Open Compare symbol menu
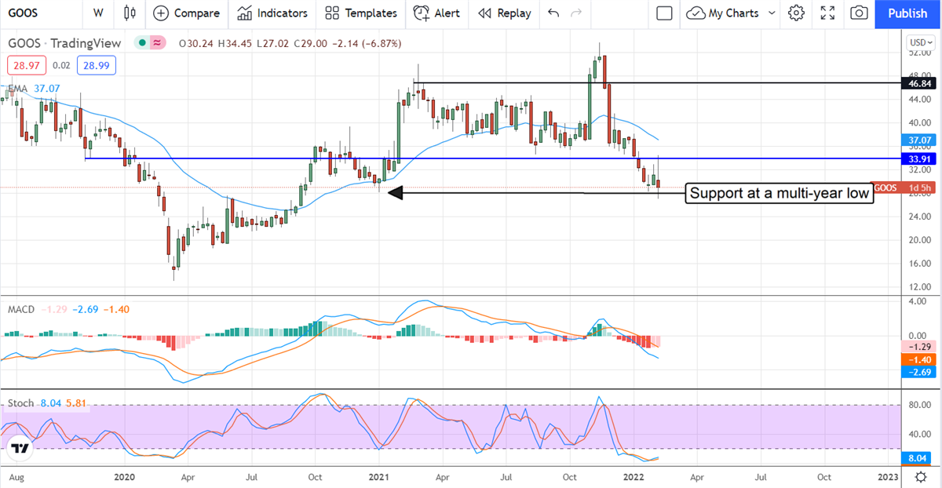 coord(186,13)
